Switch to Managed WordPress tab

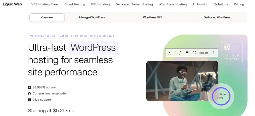click(x=92, y=17)
